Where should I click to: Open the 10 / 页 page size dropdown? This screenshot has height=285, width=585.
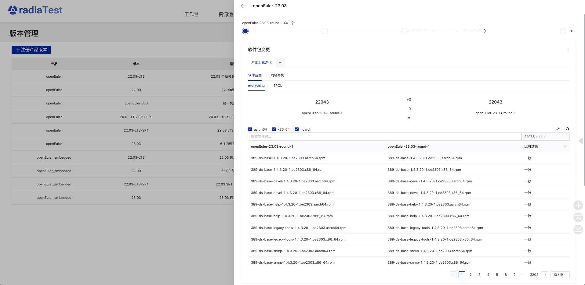[x=560, y=275]
